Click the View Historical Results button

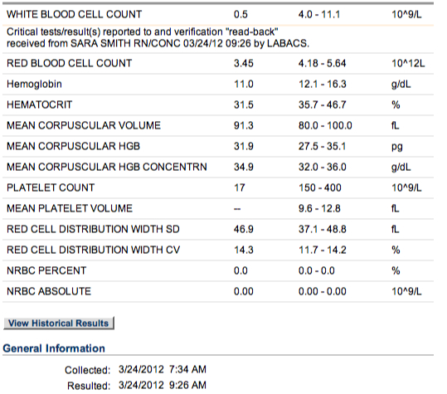click(x=59, y=323)
